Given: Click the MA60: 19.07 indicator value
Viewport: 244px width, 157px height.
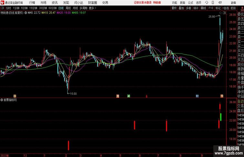Looking at the screenshot, I should coord(79,13).
